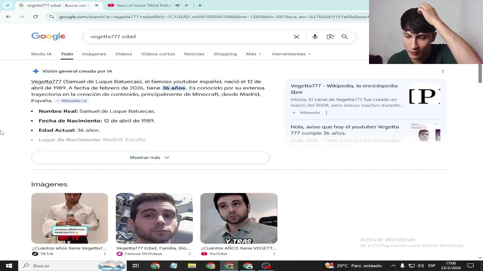The height and width of the screenshot is (271, 483).
Task: Go back to the previous page
Action: [x=8, y=17]
